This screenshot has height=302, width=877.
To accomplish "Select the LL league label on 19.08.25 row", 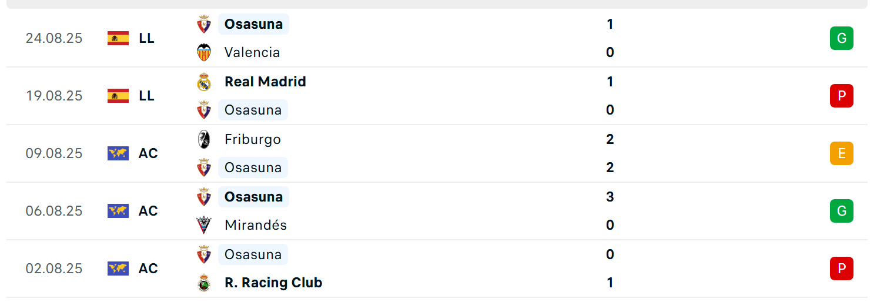I will [x=147, y=96].
